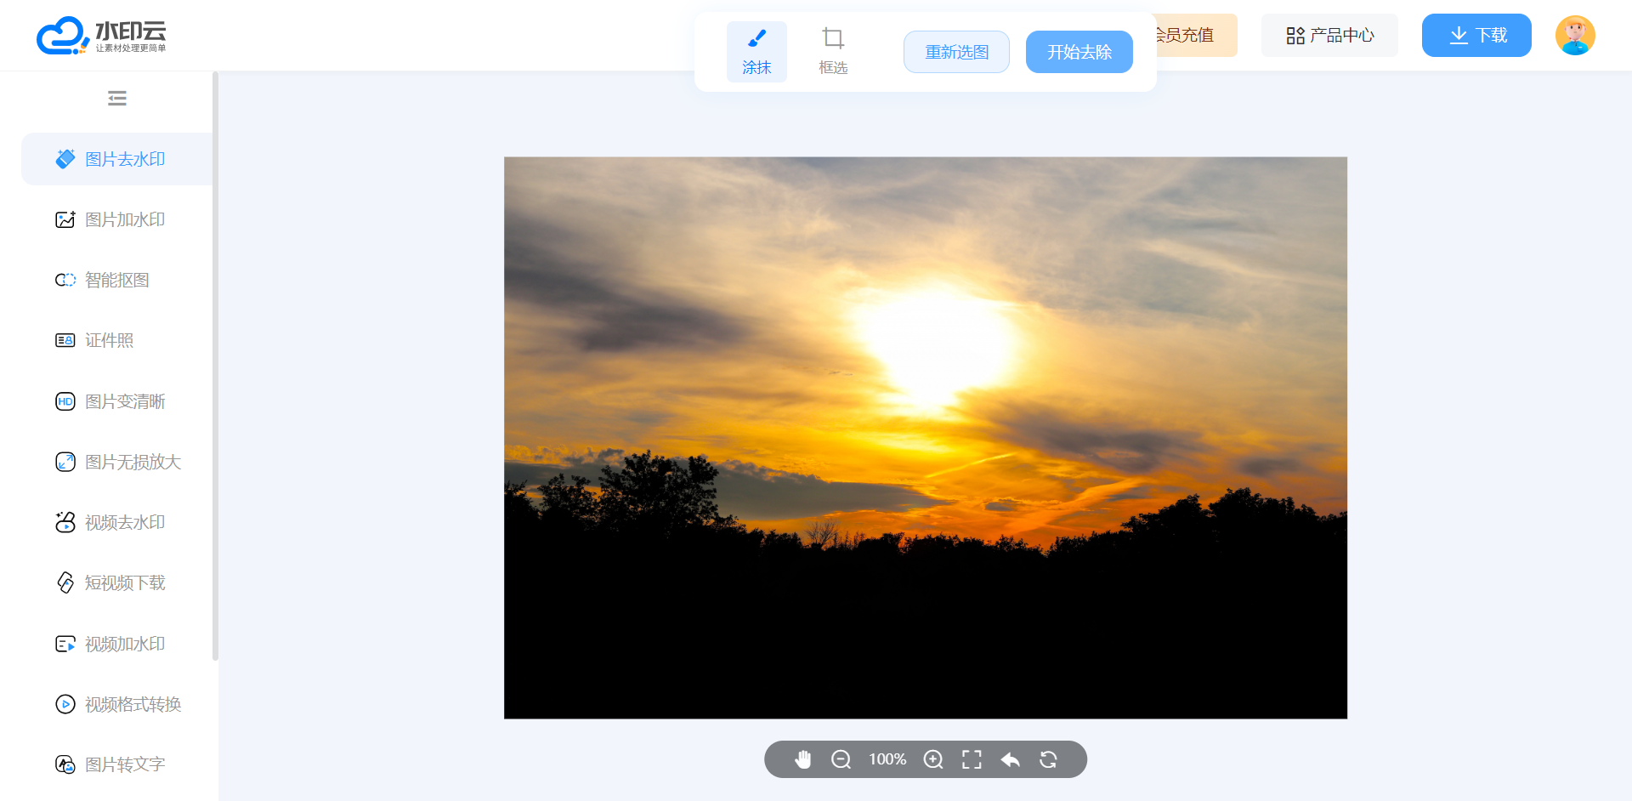Click the undo arrow icon
Viewport: 1632px width, 801px height.
click(x=1010, y=759)
